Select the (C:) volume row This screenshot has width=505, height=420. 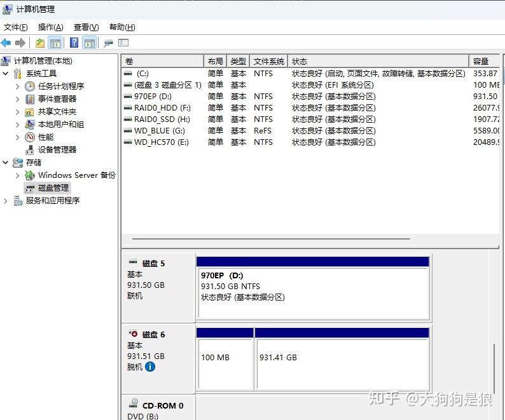point(311,74)
